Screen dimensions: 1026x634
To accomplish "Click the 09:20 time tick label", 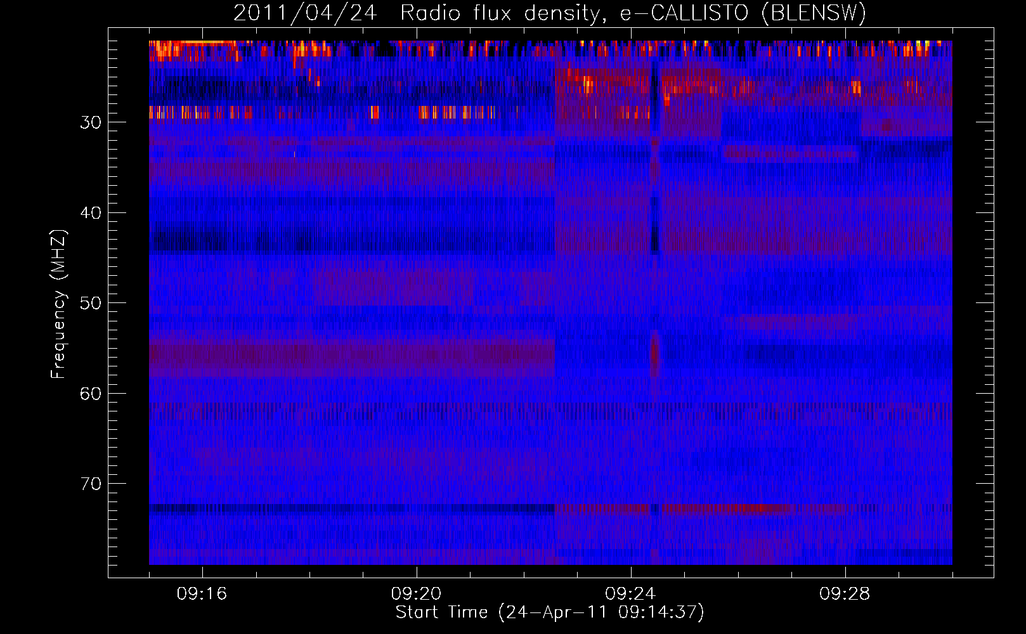I will 416,594.
